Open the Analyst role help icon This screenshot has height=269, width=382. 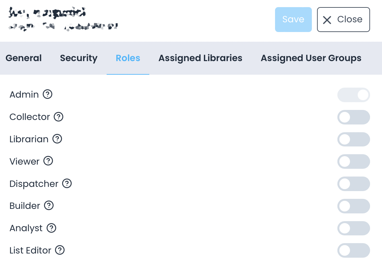[x=51, y=228]
